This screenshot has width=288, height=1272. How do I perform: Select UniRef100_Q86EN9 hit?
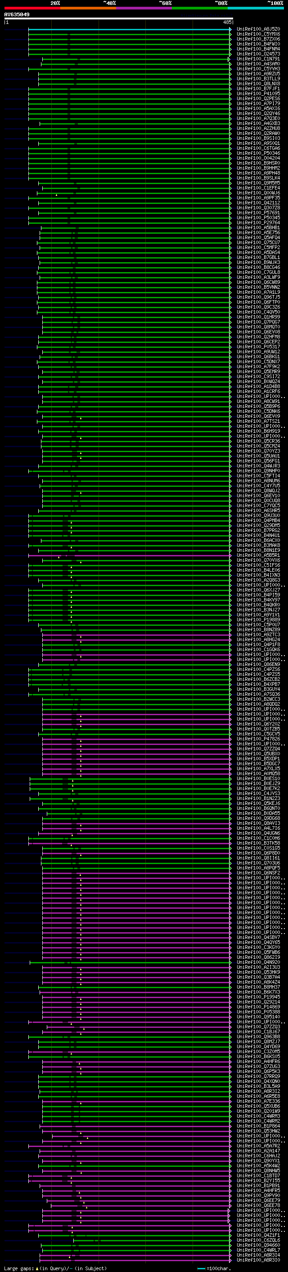(x=258, y=664)
